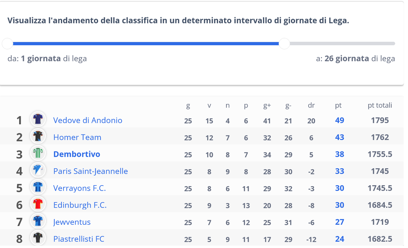This screenshot has height=248, width=408.
Task: Click the Piastrellisti FC black jersey icon
Action: [x=38, y=238]
